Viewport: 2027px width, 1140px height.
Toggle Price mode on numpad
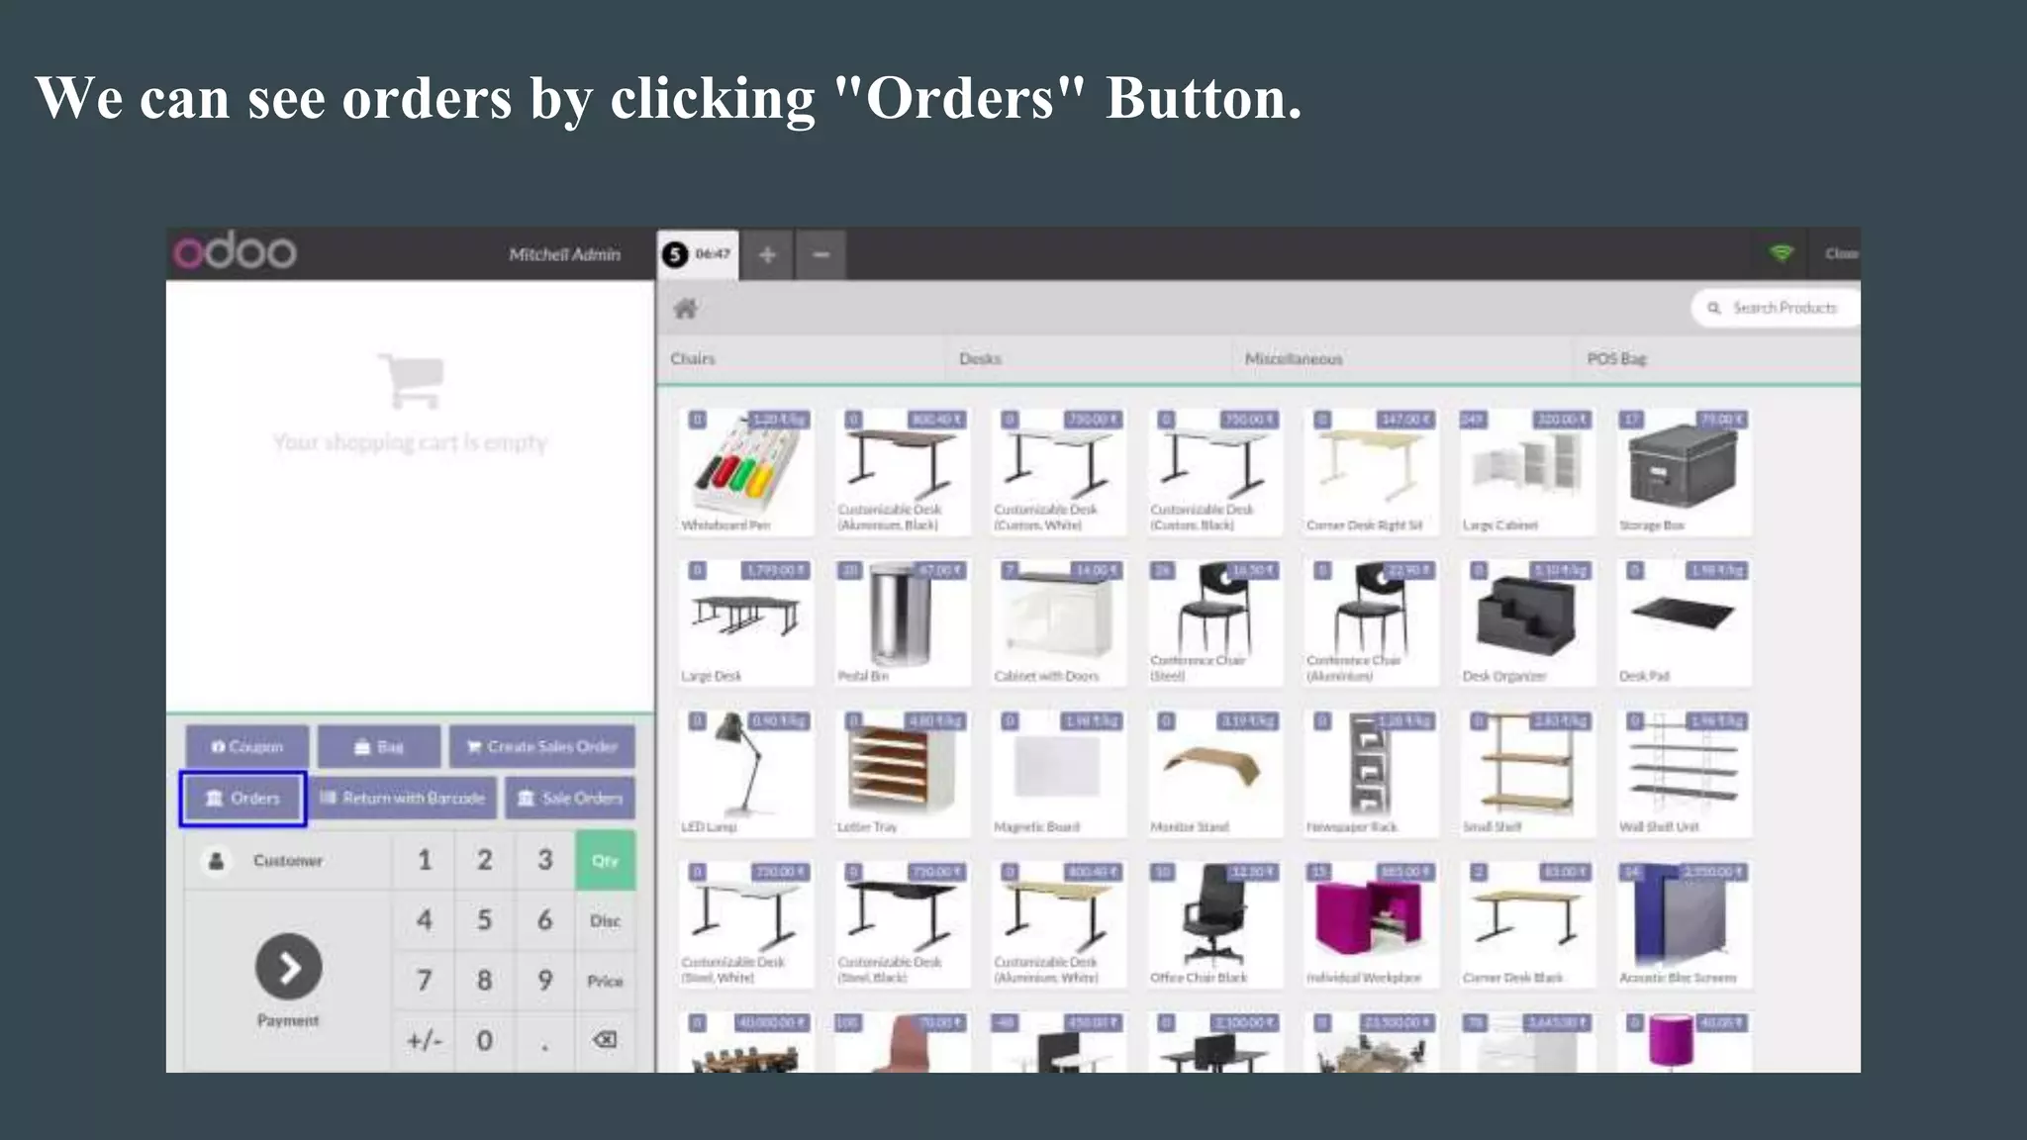point(605,981)
